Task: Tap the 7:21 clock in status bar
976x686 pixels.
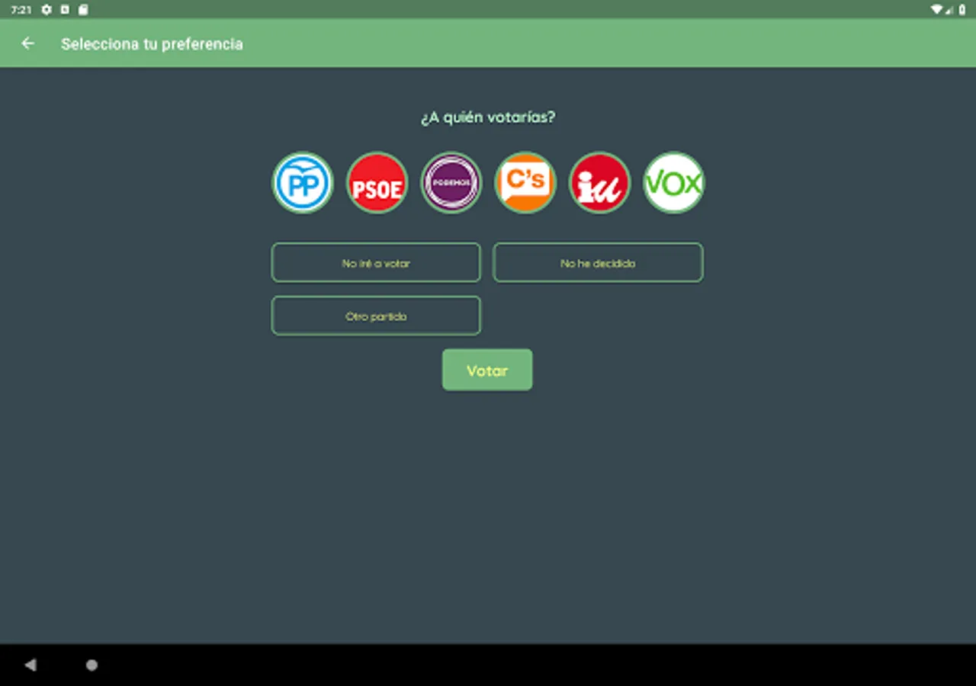Action: click(x=21, y=10)
